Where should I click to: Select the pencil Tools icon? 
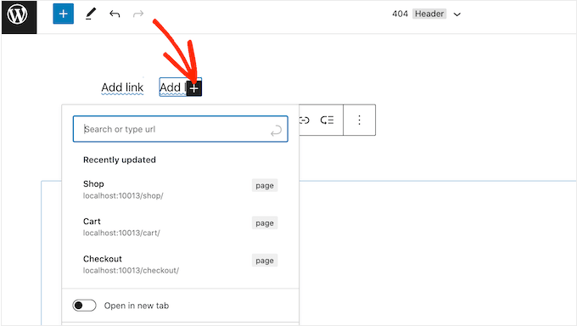(x=91, y=14)
